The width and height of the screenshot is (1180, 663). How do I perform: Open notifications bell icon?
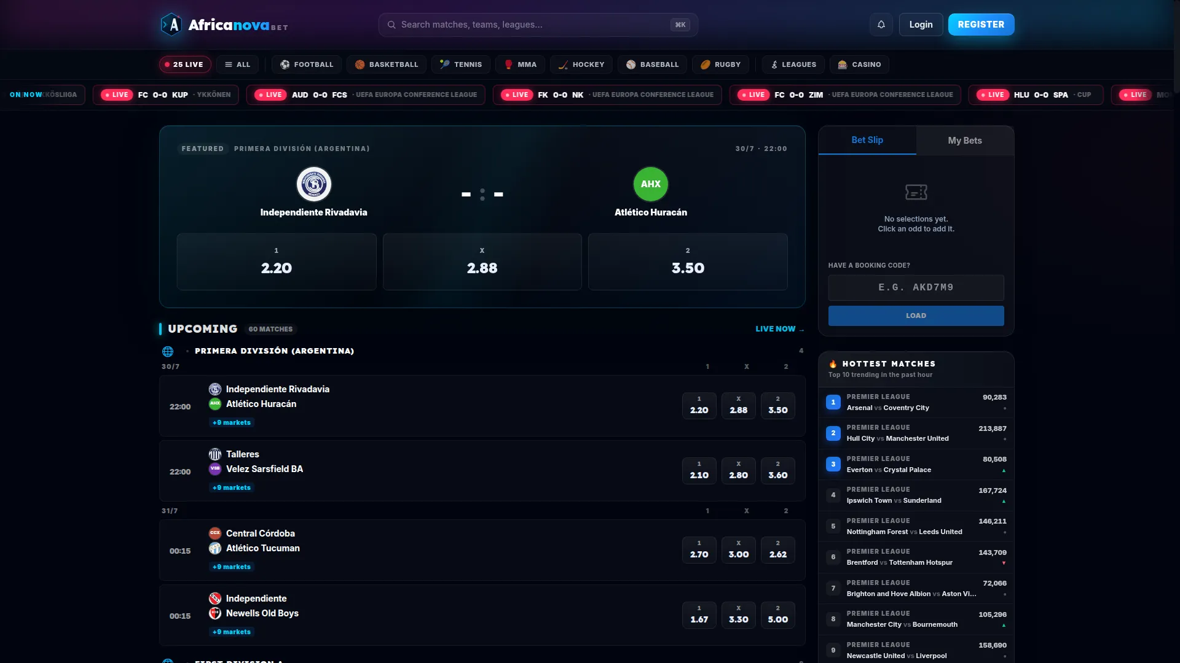(x=881, y=25)
